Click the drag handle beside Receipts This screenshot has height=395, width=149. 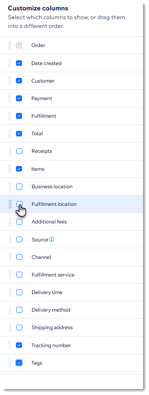tap(10, 151)
